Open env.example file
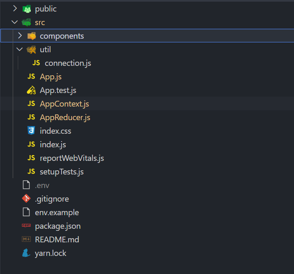Image resolution: width=294 pixels, height=274 pixels. (x=57, y=213)
